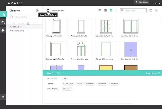This screenshot has height=109, width=162.
Task: Switch to the Pinned channels tab
Action: tap(12, 23)
